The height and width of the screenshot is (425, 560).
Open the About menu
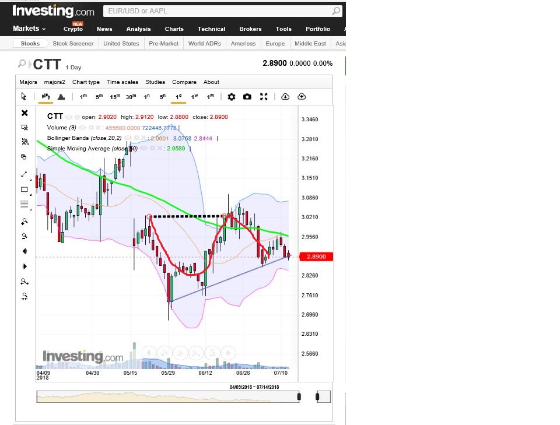[211, 82]
